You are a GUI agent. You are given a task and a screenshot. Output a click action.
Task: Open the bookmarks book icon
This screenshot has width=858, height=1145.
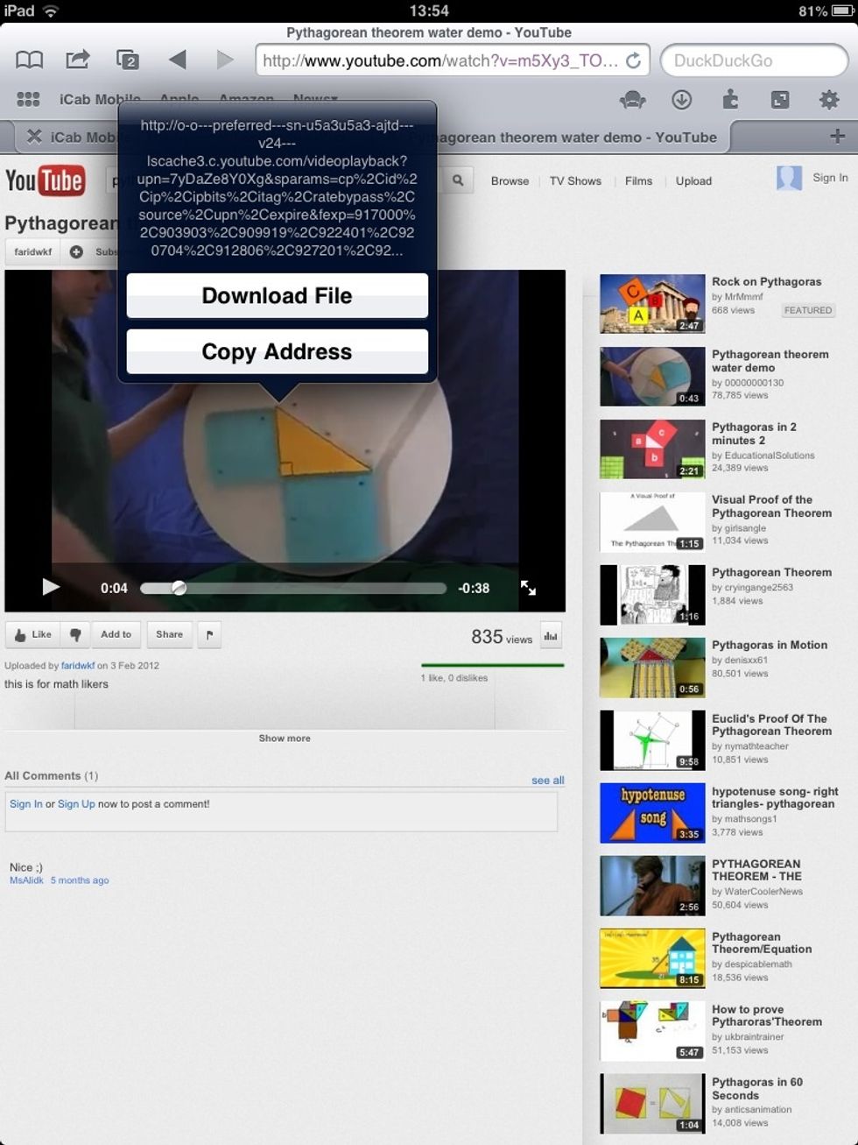[x=30, y=60]
